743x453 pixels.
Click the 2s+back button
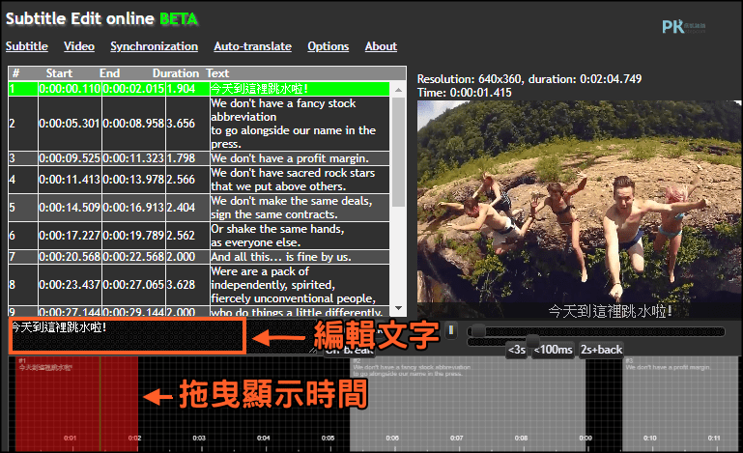[601, 350]
